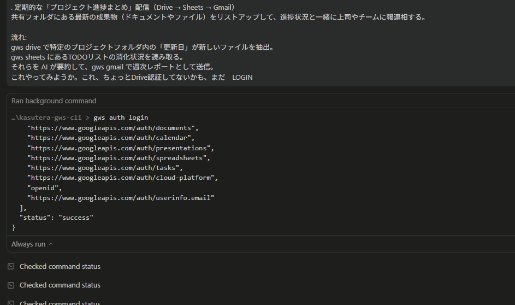Image resolution: width=515 pixels, height=305 pixels.
Task: Click the gws auth login command text
Action: 121,118
